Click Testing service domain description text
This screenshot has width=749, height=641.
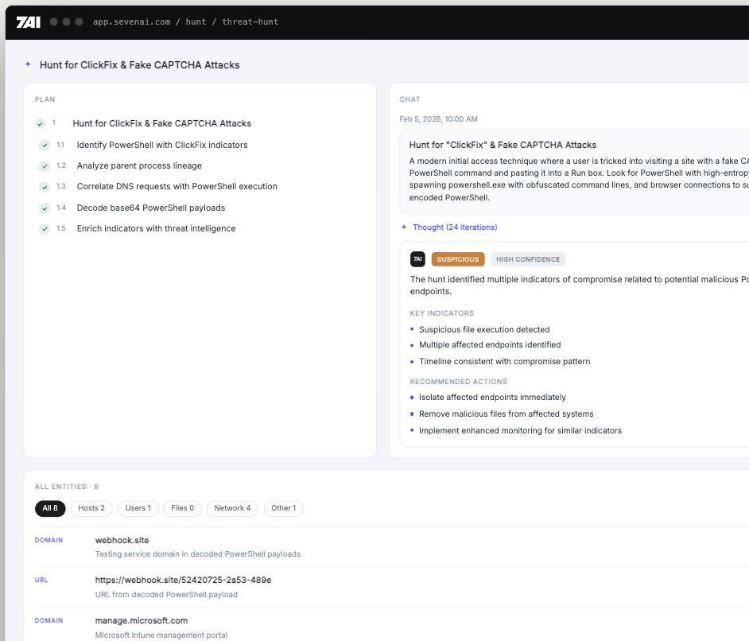198,554
